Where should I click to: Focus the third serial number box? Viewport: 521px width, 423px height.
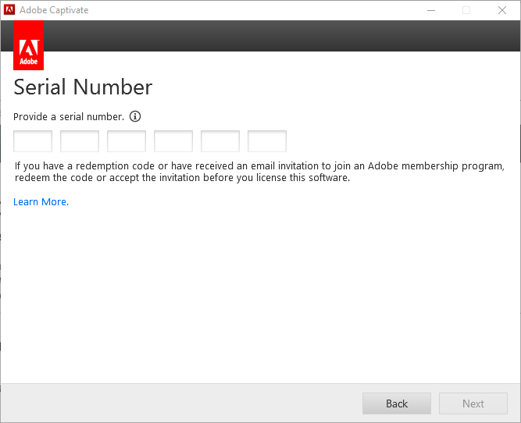click(127, 141)
